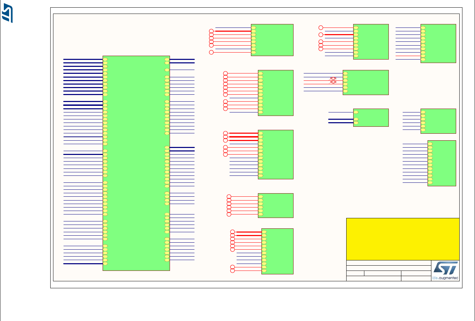Select the green block with three ports
This screenshot has width=475, height=321.
pyautogui.click(x=371, y=118)
